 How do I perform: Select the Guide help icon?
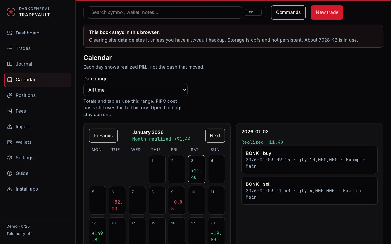[x=10, y=173]
